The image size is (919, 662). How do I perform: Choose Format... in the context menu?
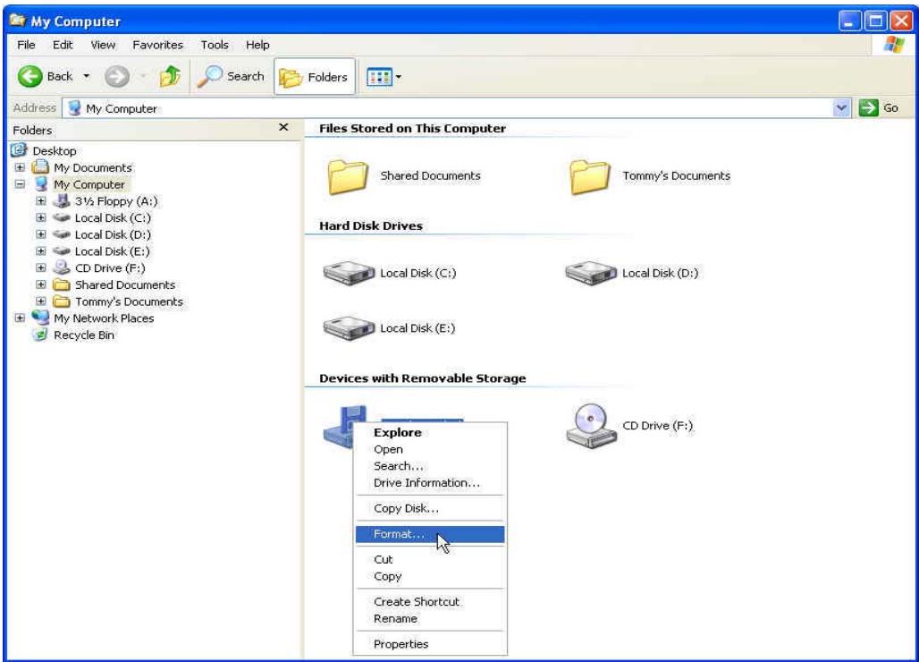pos(430,534)
